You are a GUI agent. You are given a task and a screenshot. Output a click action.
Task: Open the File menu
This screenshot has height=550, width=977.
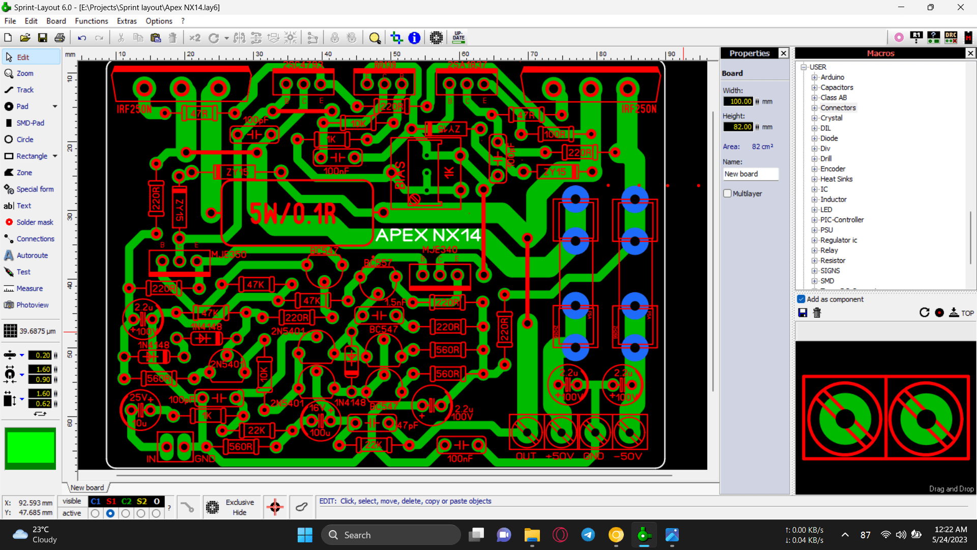pyautogui.click(x=10, y=21)
